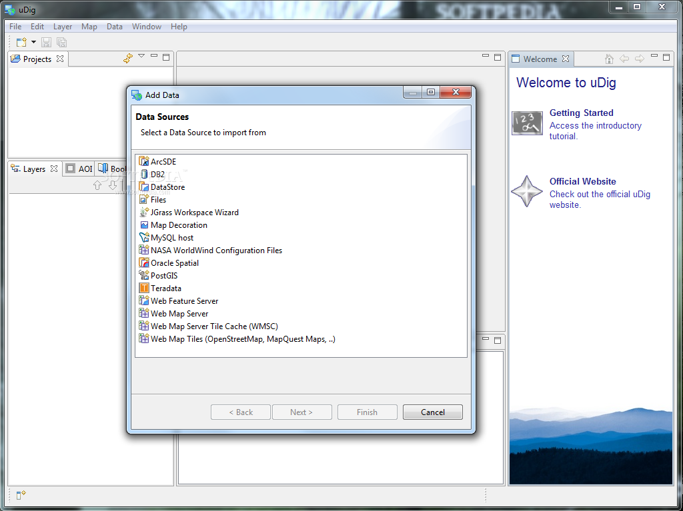Select Web Map Server entry
This screenshot has height=511, width=683.
[174, 313]
